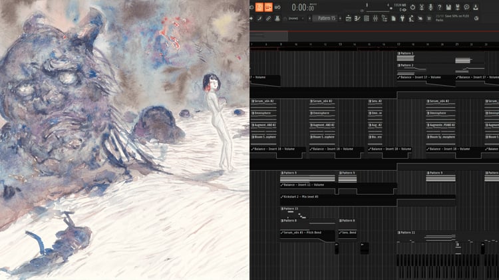This screenshot has width=499, height=280.
Task: Click the link chain icon in second toolbar row
Action: [268, 19]
